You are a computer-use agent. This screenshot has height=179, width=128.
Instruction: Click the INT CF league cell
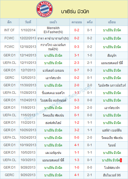(9, 30)
